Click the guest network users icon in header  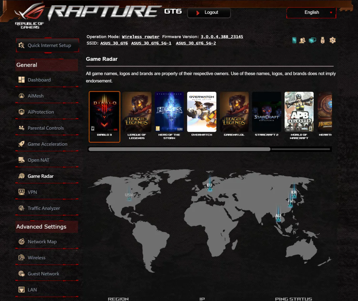point(302,40)
